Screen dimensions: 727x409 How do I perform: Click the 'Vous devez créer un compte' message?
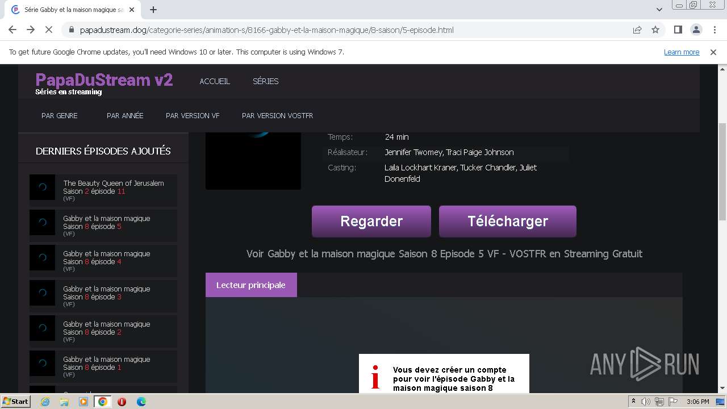(454, 379)
